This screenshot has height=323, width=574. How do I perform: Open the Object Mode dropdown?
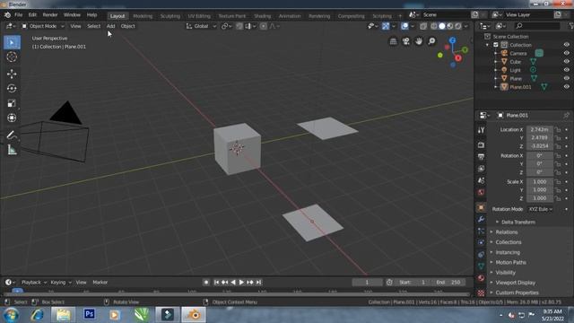(43, 26)
